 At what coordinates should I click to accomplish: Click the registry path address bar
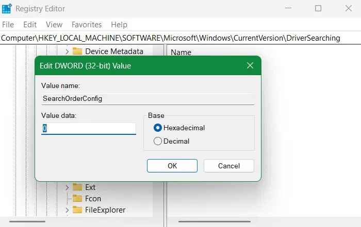(180, 38)
